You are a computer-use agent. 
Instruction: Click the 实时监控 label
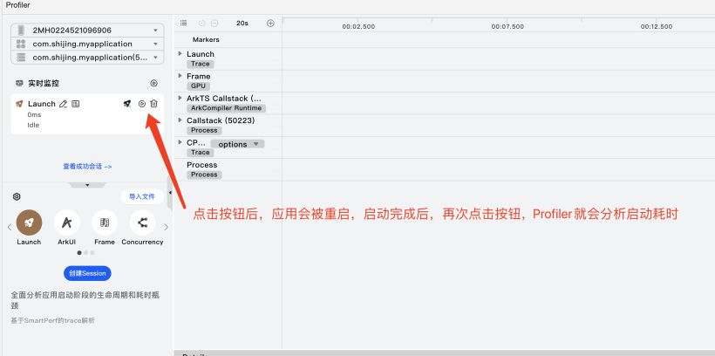click(x=44, y=84)
